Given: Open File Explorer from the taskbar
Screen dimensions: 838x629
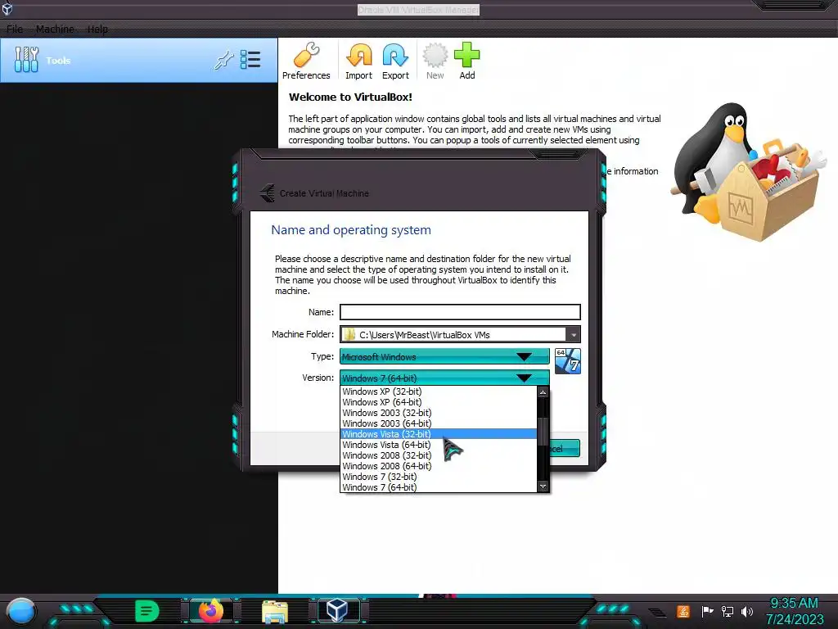Looking at the screenshot, I should point(275,611).
